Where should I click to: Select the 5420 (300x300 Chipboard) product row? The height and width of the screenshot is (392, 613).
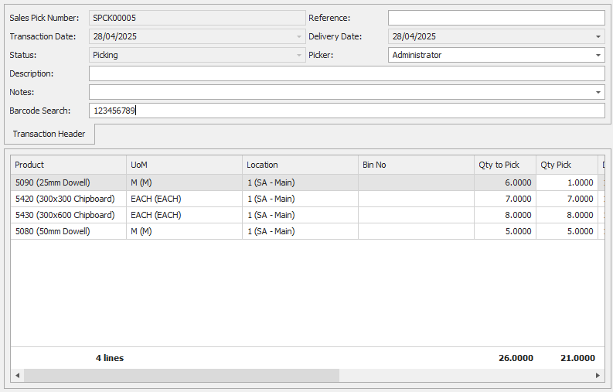coord(68,199)
